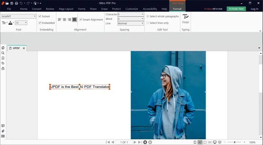Screen dimensions: 263x145
Task: Switch to continuous page view
Action: [x=200, y=142]
